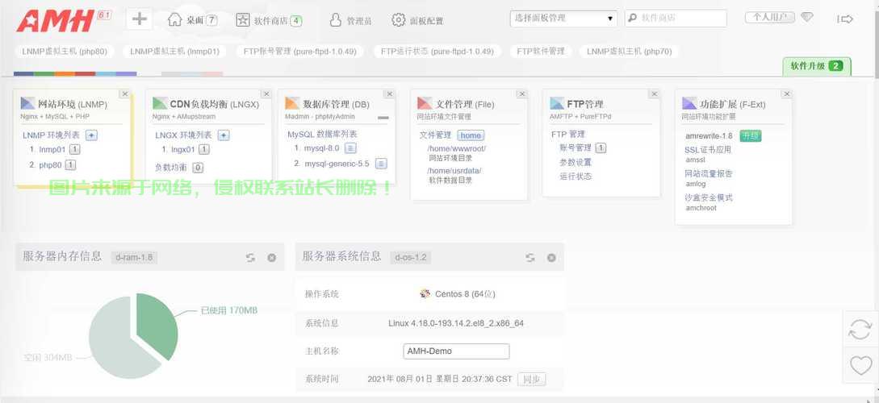Click the 管理员 user icon

pos(335,20)
